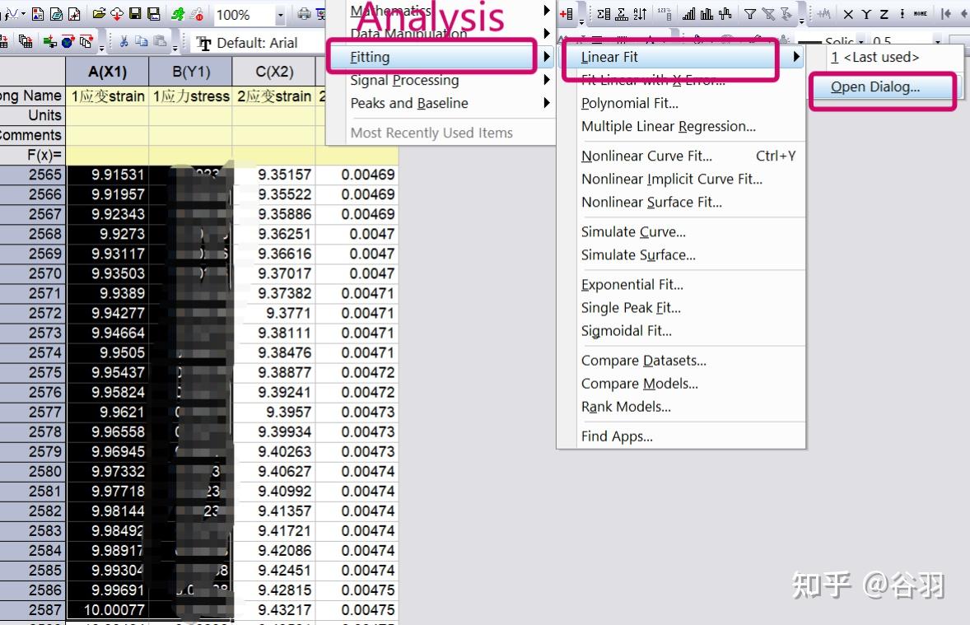The image size is (970, 625).
Task: Click the green running man icon
Action: (178, 14)
